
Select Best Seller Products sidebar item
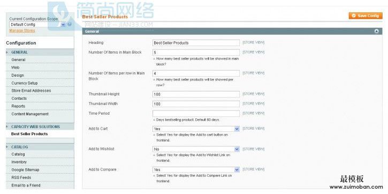click(x=29, y=134)
